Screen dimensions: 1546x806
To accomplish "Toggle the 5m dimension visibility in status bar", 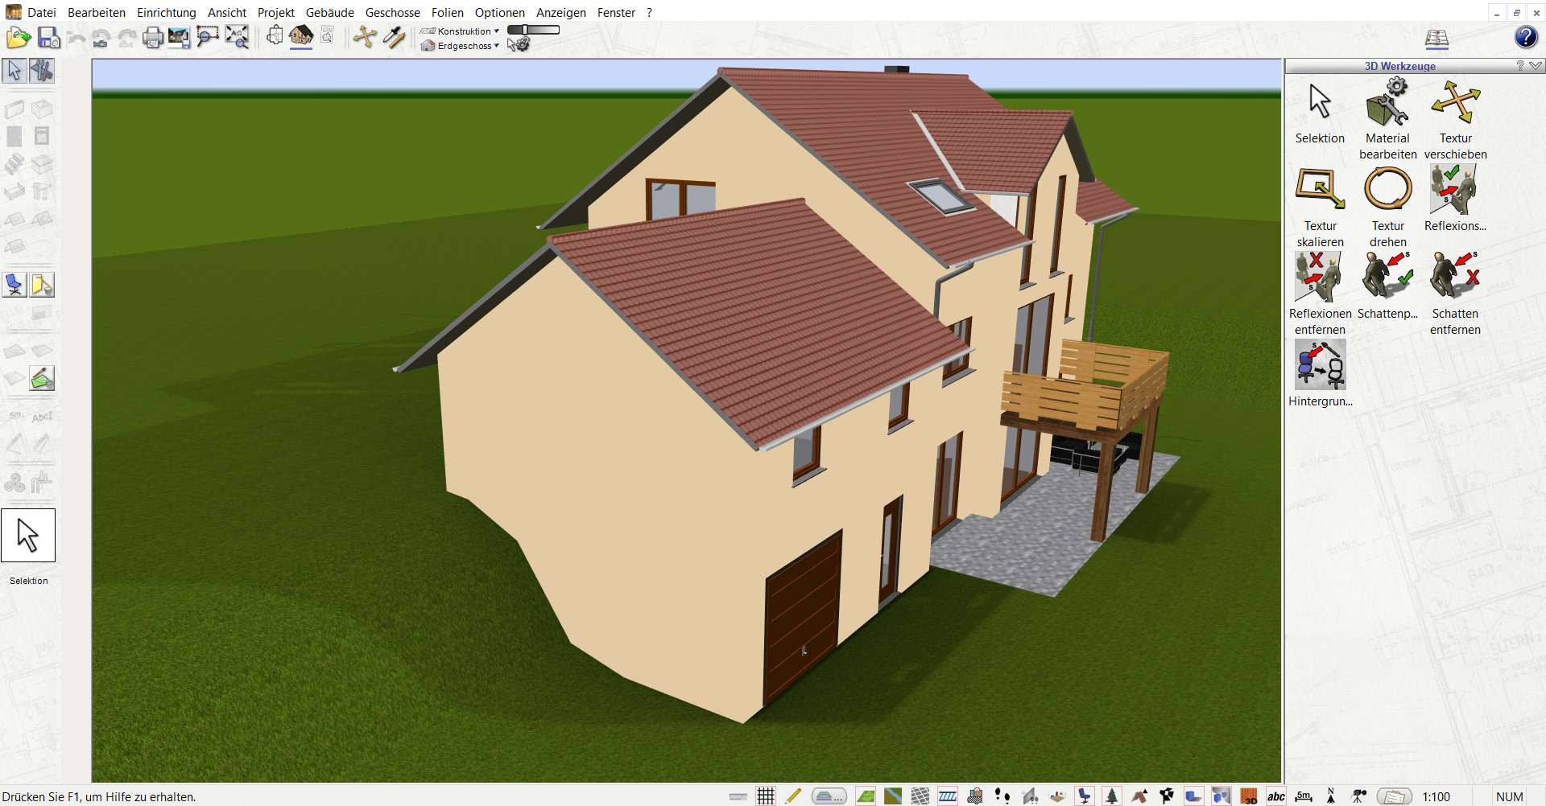I will [x=1304, y=796].
